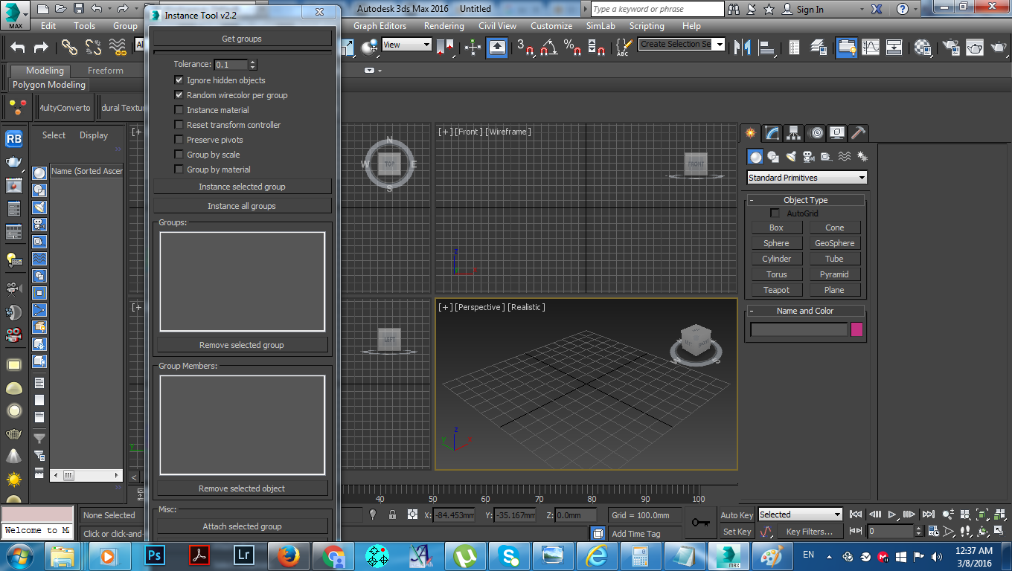Create a Teapot primitive button
Screen dimensions: 1012x571
(776, 290)
